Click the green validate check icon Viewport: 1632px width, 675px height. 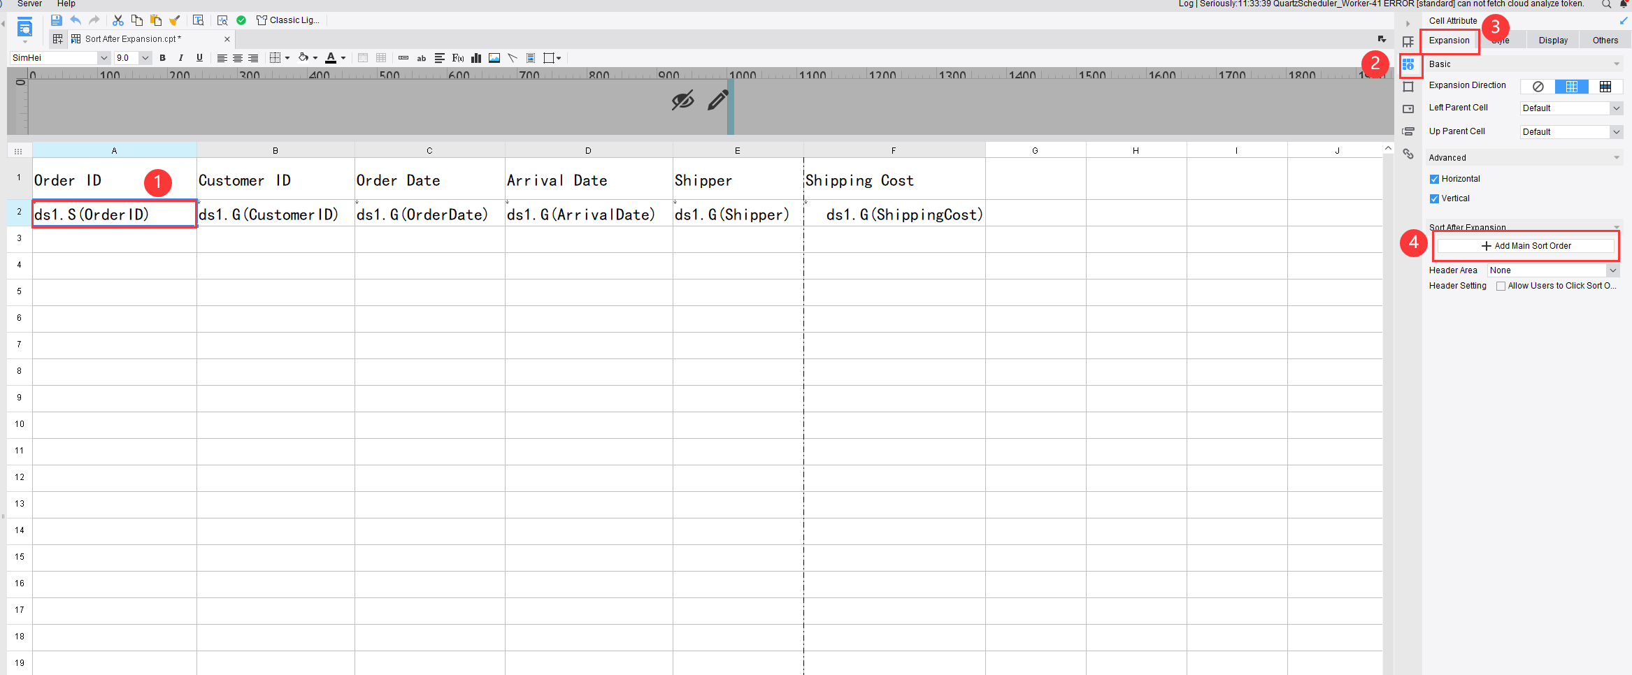pyautogui.click(x=241, y=20)
